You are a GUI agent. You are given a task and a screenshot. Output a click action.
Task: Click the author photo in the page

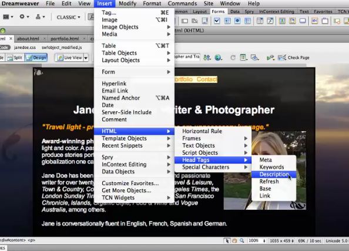[264, 170]
